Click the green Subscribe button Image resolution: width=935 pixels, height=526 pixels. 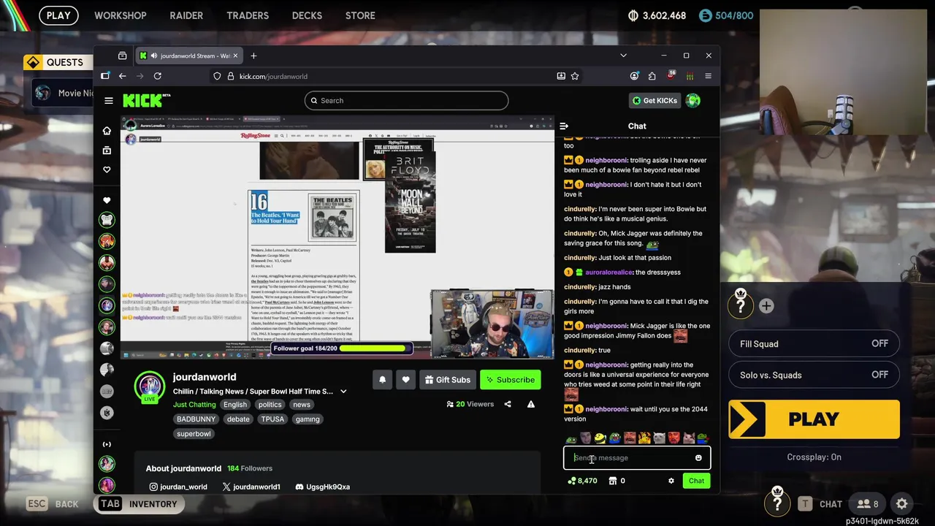510,380
